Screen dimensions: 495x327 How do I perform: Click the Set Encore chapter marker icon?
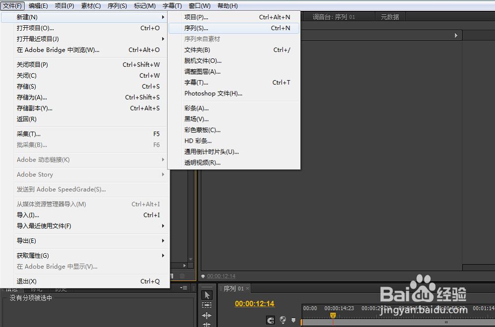283,320
